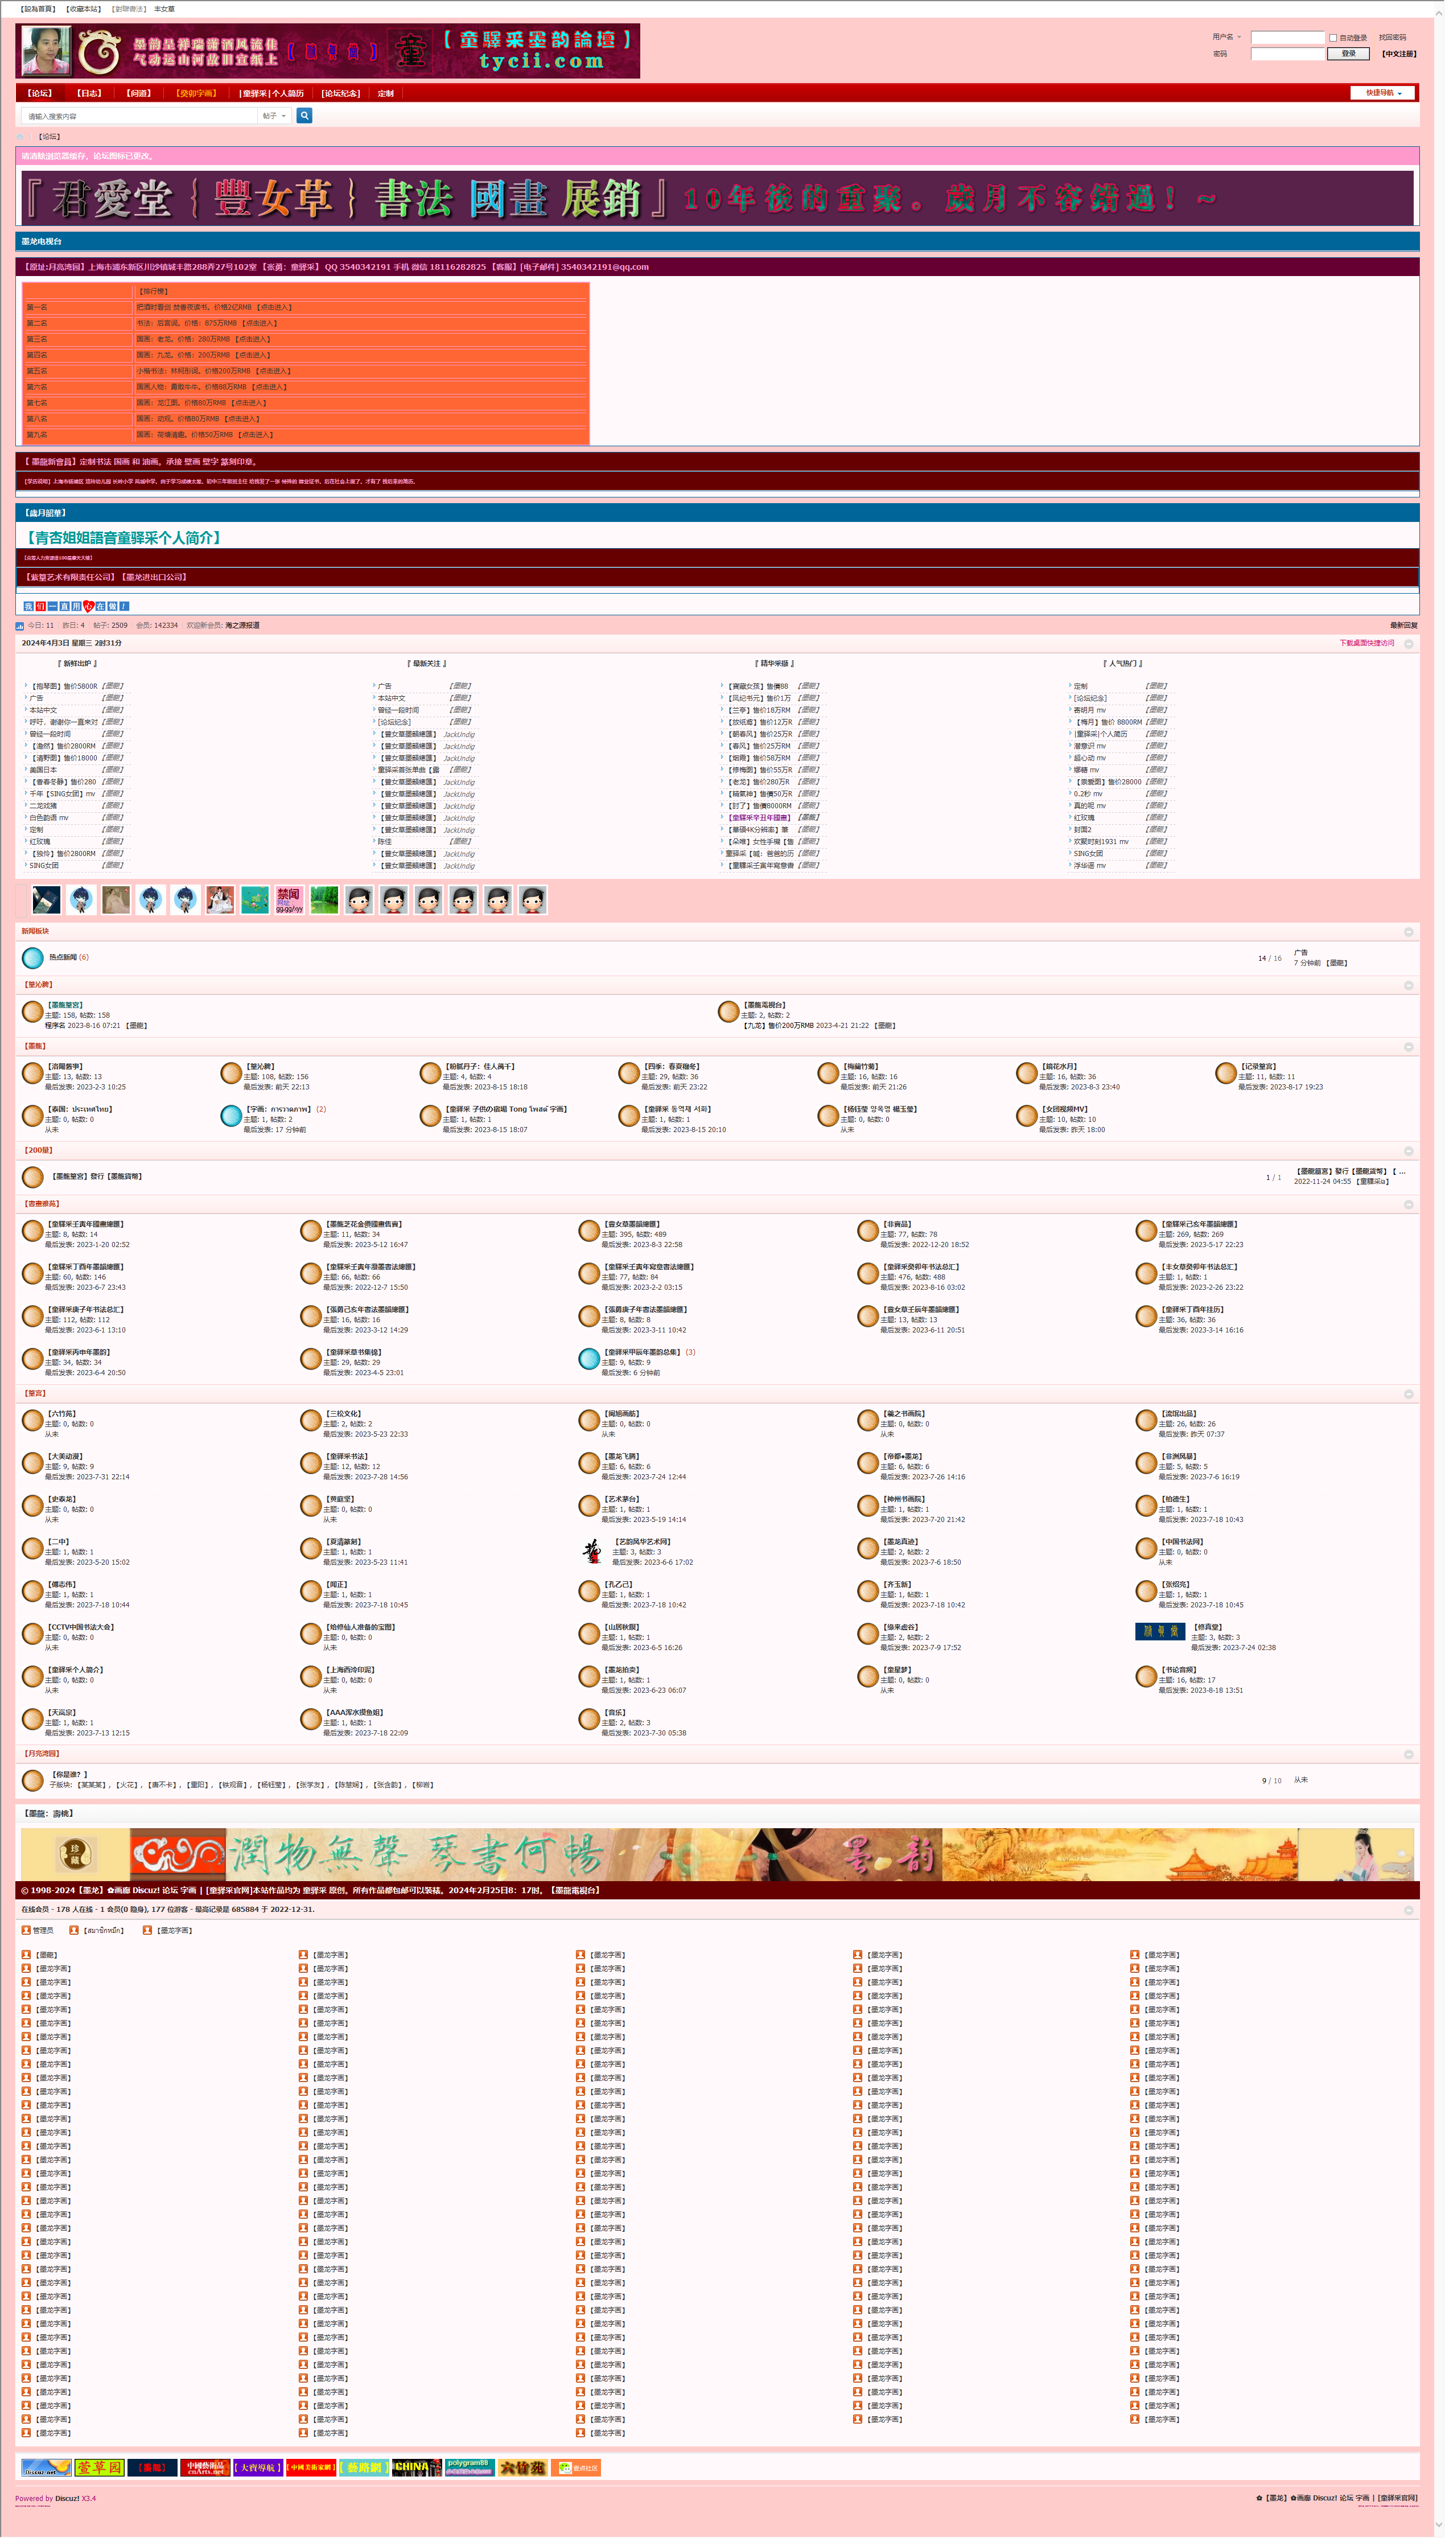The width and height of the screenshot is (1445, 2538).
Task: Enable the 自动登录 checkbox
Action: click(1333, 38)
